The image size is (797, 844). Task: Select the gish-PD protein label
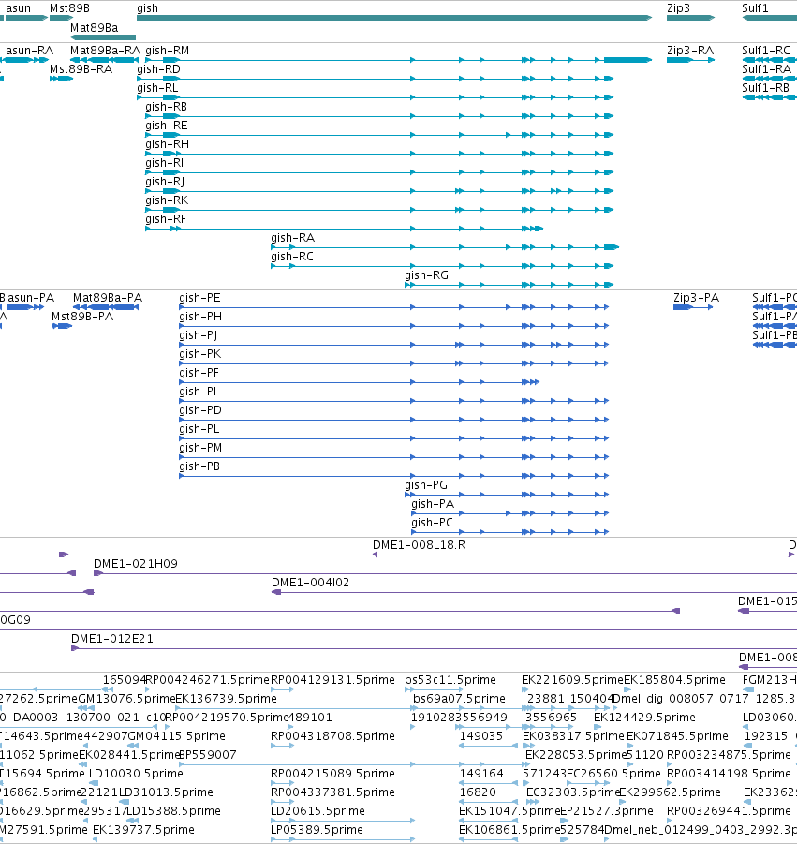click(x=200, y=410)
